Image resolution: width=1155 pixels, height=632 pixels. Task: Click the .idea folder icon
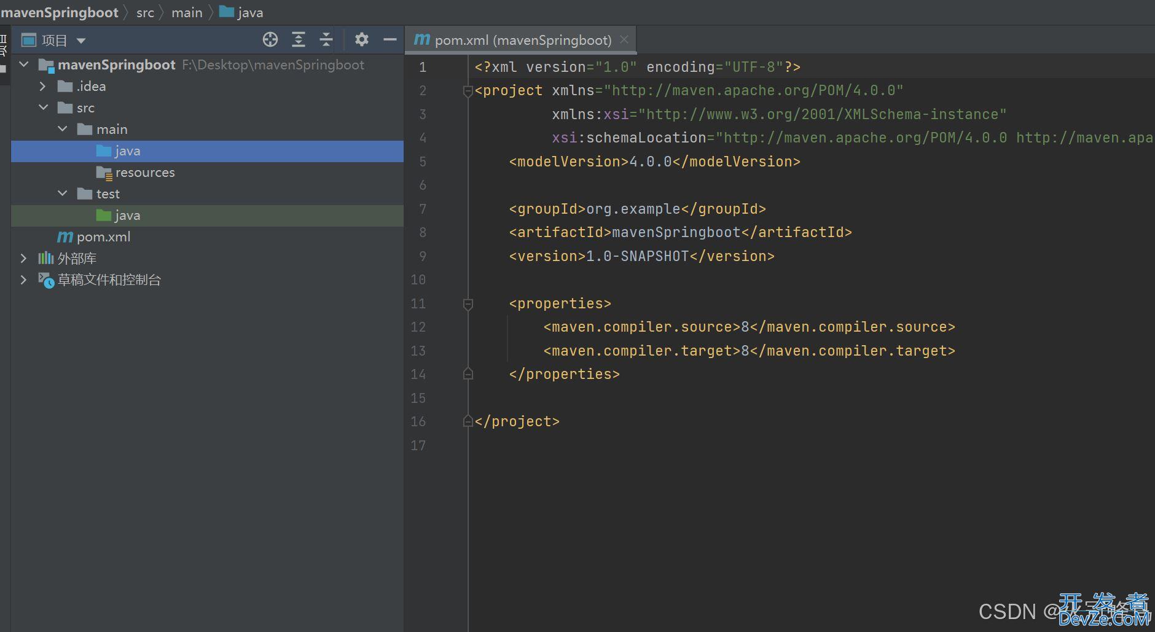65,87
